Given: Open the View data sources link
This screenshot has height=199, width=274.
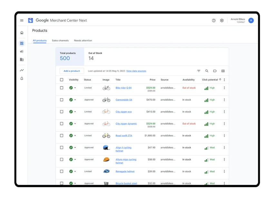Looking at the screenshot, I should coord(136,71).
